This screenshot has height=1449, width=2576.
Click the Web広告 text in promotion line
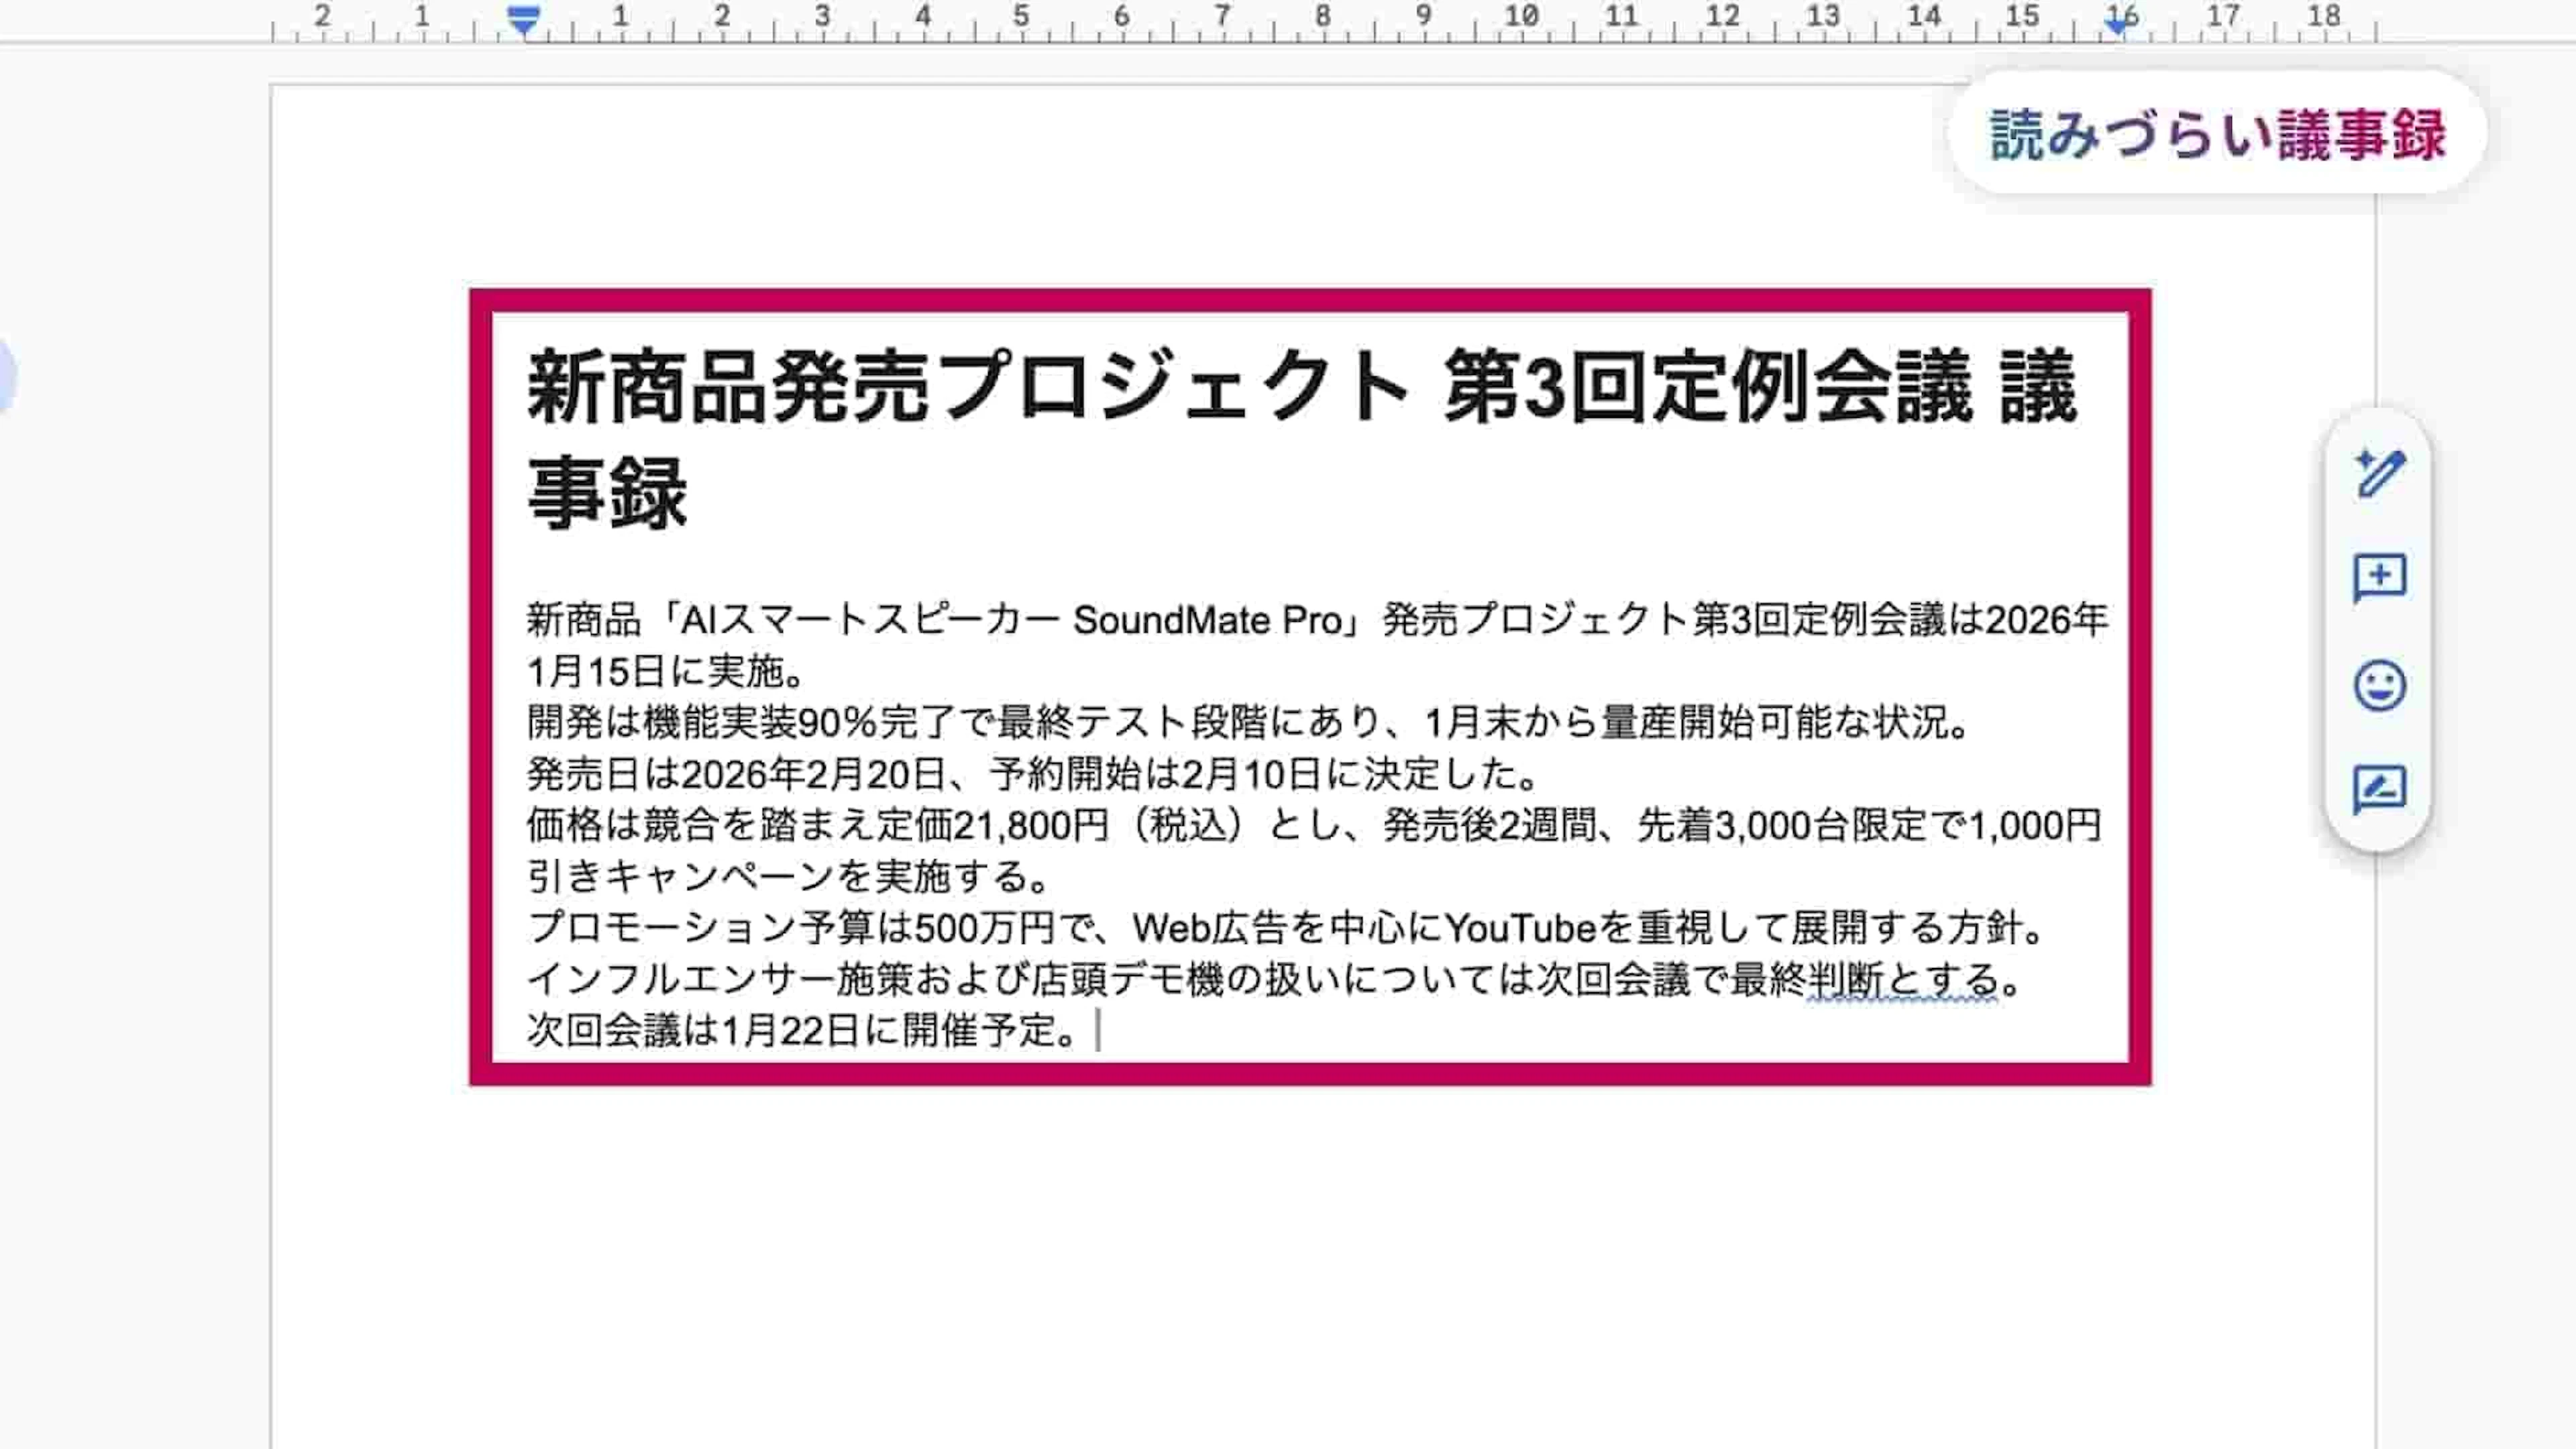[1210, 928]
